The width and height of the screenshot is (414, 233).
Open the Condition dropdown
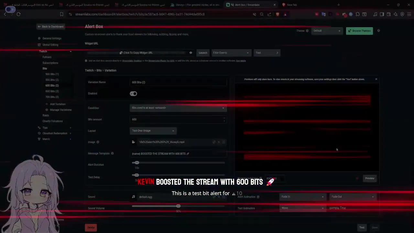coord(178,108)
